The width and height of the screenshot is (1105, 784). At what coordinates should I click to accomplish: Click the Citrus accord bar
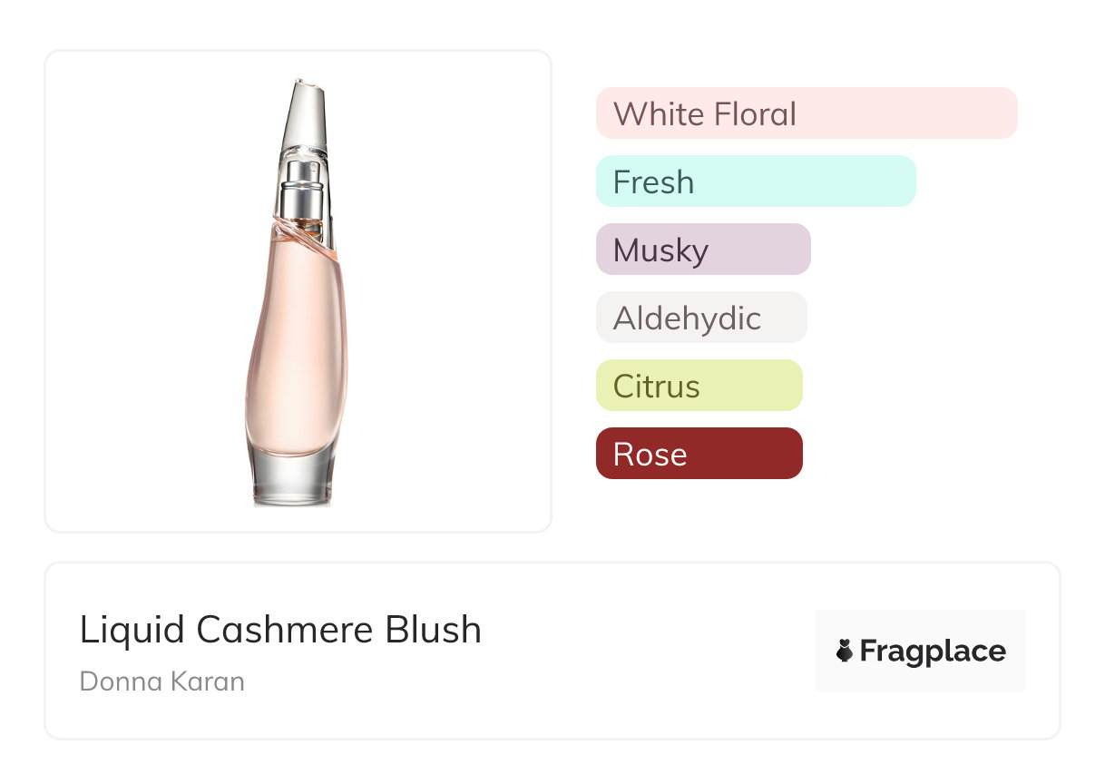point(699,386)
